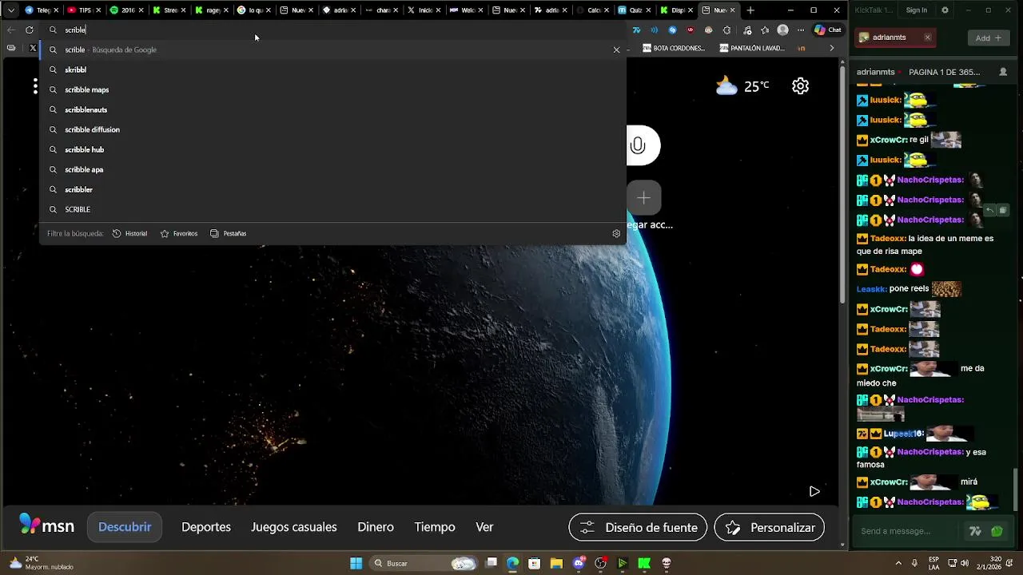Open File Explorer from the taskbar
This screenshot has width=1023, height=575.
pos(556,563)
